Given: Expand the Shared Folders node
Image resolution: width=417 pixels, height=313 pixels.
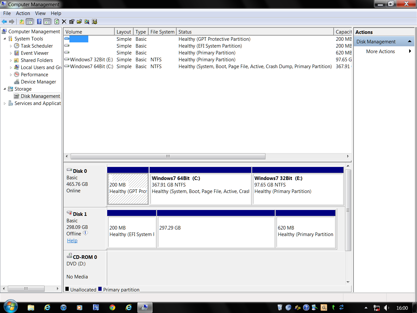Looking at the screenshot, I should [11, 60].
